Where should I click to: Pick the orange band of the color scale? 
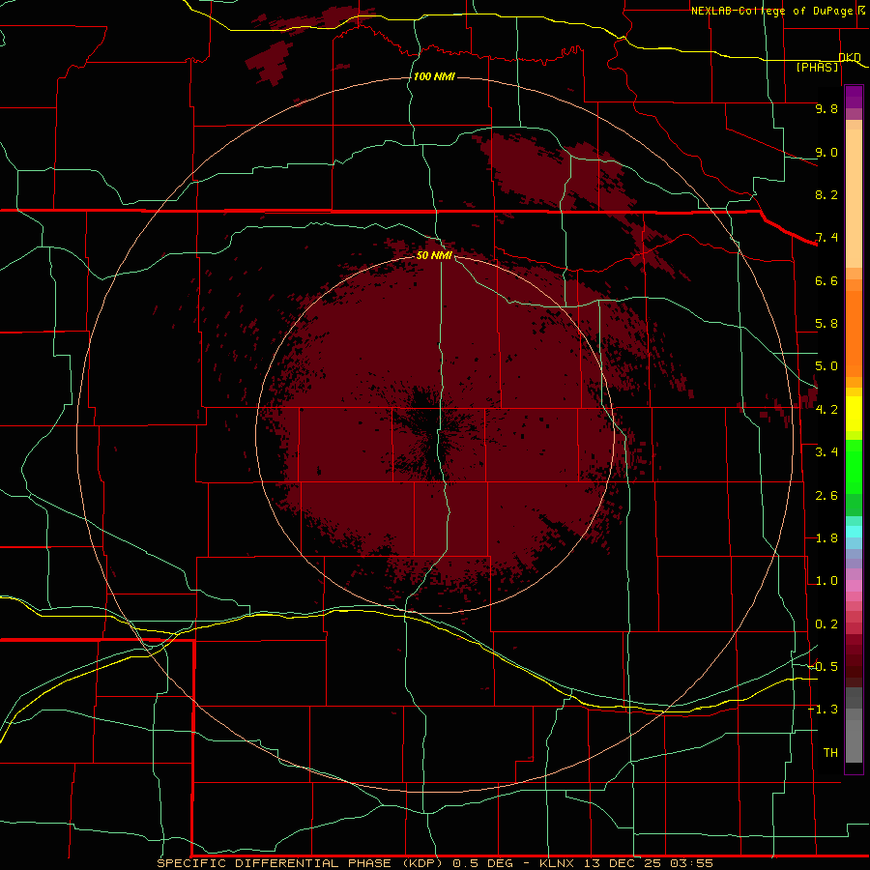[854, 333]
